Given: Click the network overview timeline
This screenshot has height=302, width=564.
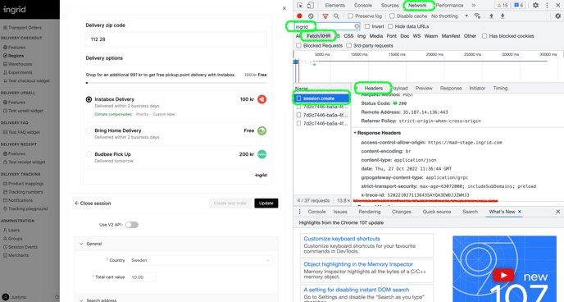Looking at the screenshot, I should click(x=429, y=66).
